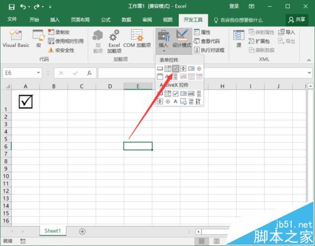Switch to the 视图 View tab
This screenshot has width=315, height=246.
click(x=168, y=20)
